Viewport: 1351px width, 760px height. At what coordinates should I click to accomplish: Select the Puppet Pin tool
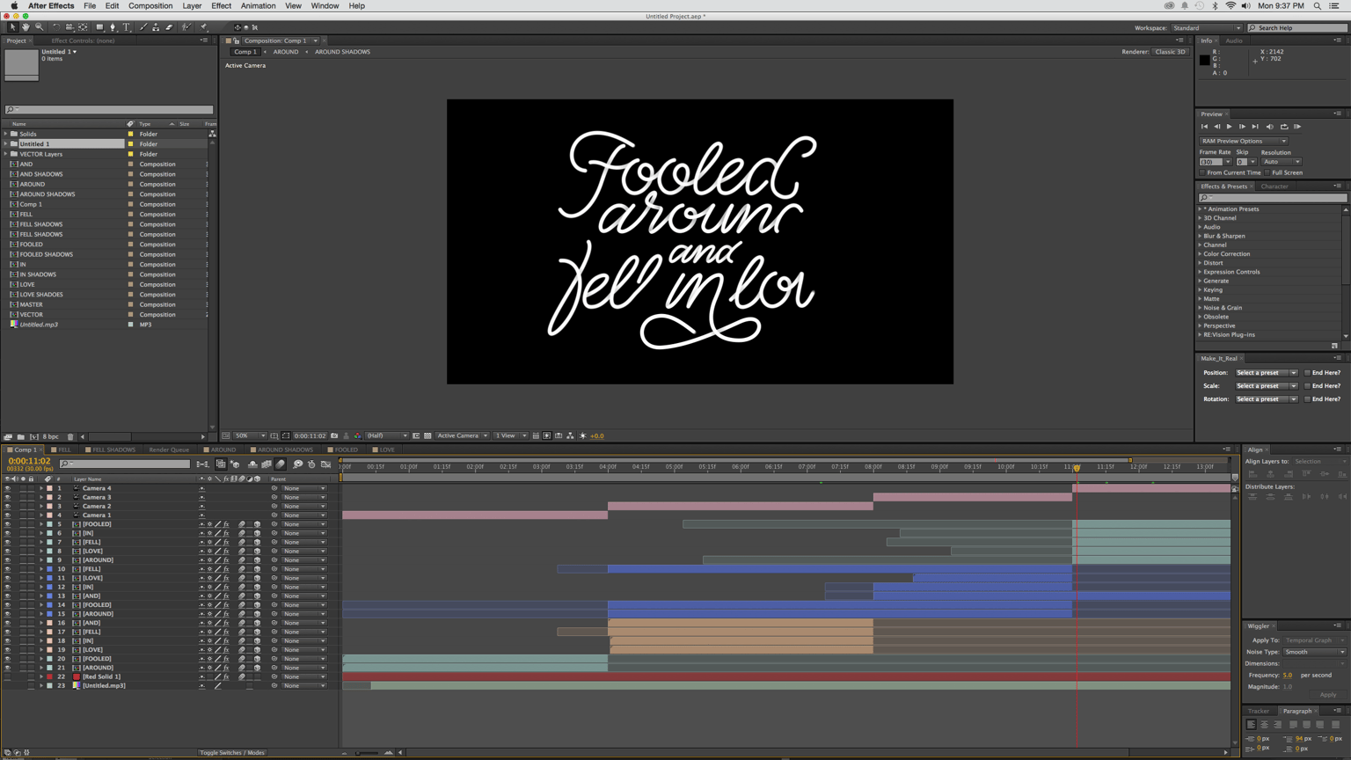click(203, 27)
